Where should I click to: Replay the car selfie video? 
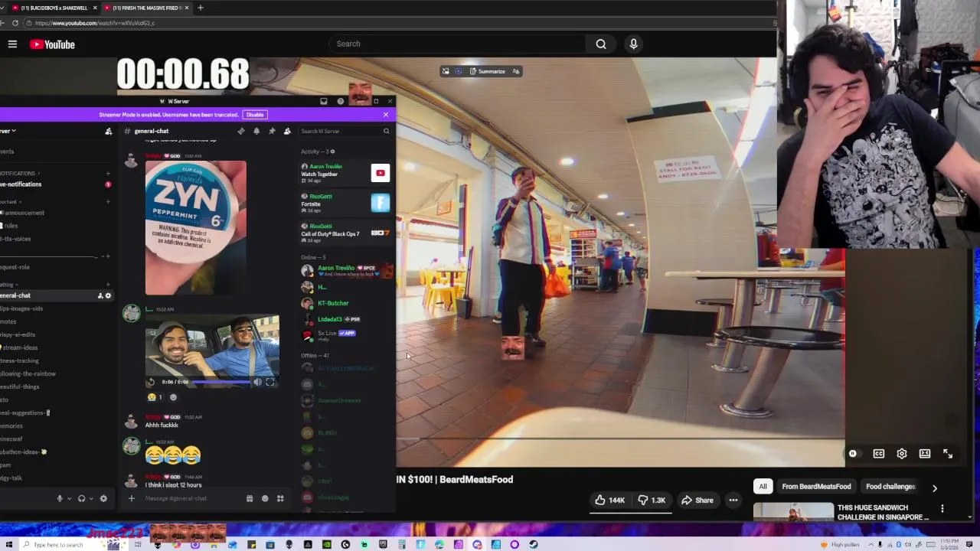click(151, 382)
